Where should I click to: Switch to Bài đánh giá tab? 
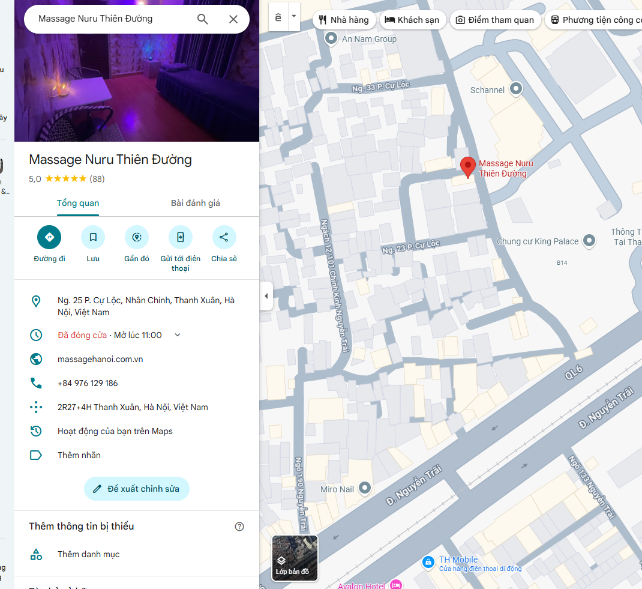[x=196, y=203]
